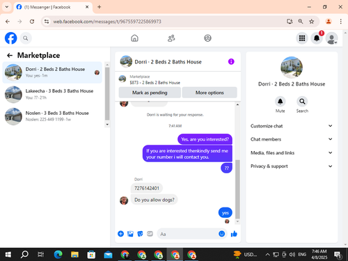Expand the Privacy & support section
The width and height of the screenshot is (348, 261).
292,166
